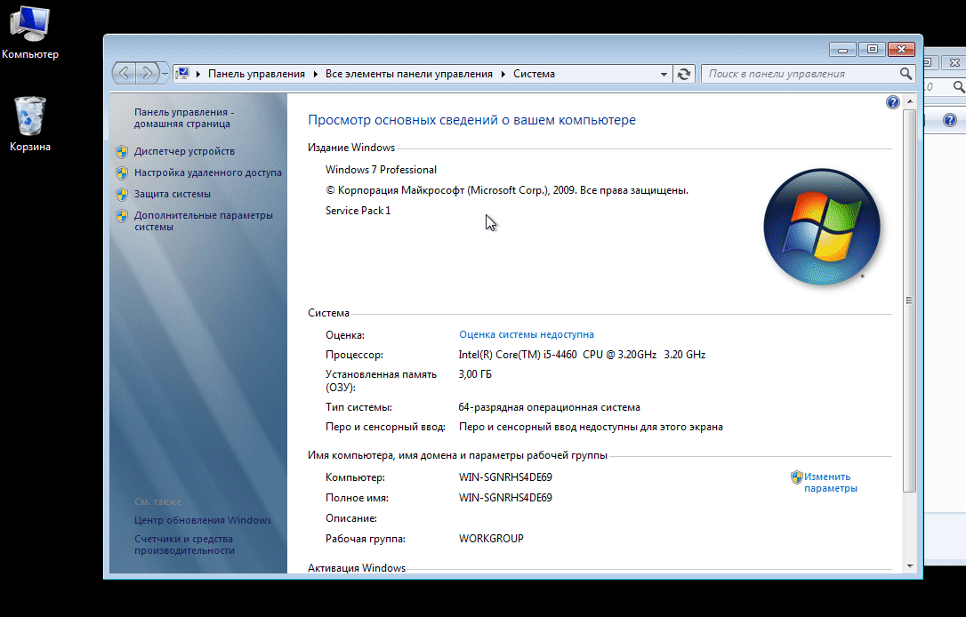Click the Forward navigation arrow
Viewport: 966px width, 617px height.
(x=147, y=73)
